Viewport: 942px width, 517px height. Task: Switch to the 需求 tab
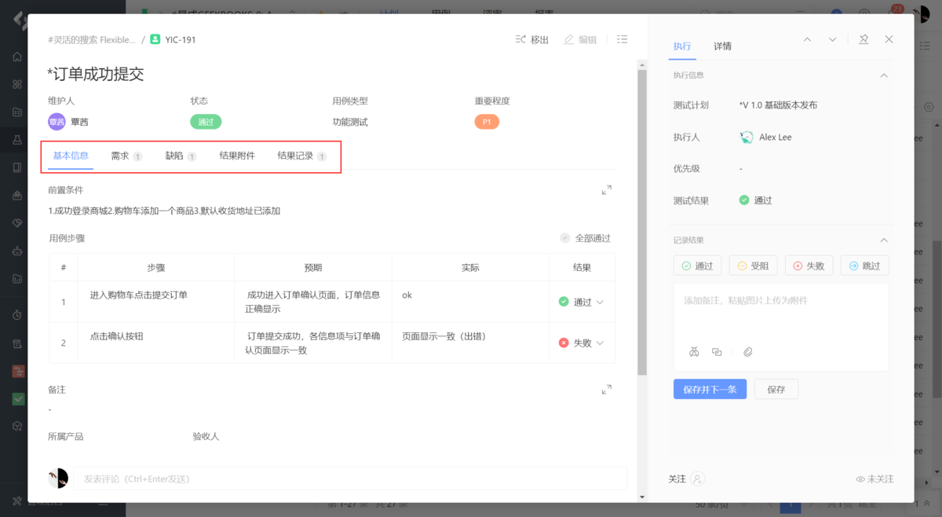coord(126,156)
